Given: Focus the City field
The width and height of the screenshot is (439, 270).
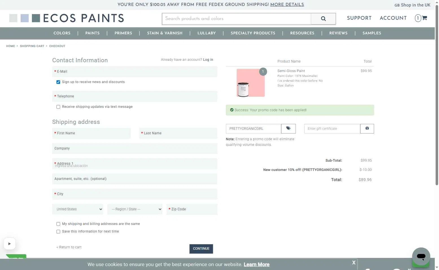Looking at the screenshot, I should (135, 194).
